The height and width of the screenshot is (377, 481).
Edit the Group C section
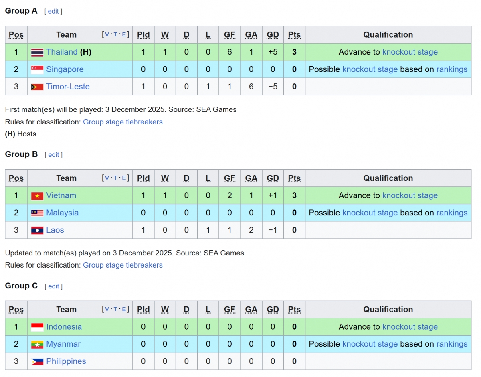click(x=54, y=286)
